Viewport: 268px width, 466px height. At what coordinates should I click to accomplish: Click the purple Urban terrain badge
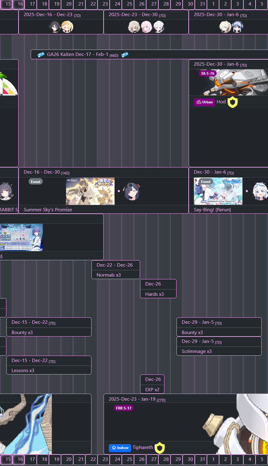coord(204,102)
